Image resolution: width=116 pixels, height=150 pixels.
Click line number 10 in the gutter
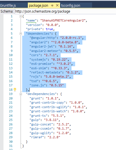click(x=11, y=55)
